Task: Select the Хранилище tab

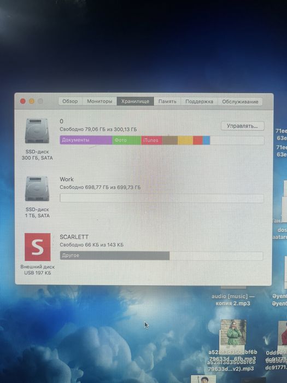Action: click(x=135, y=101)
